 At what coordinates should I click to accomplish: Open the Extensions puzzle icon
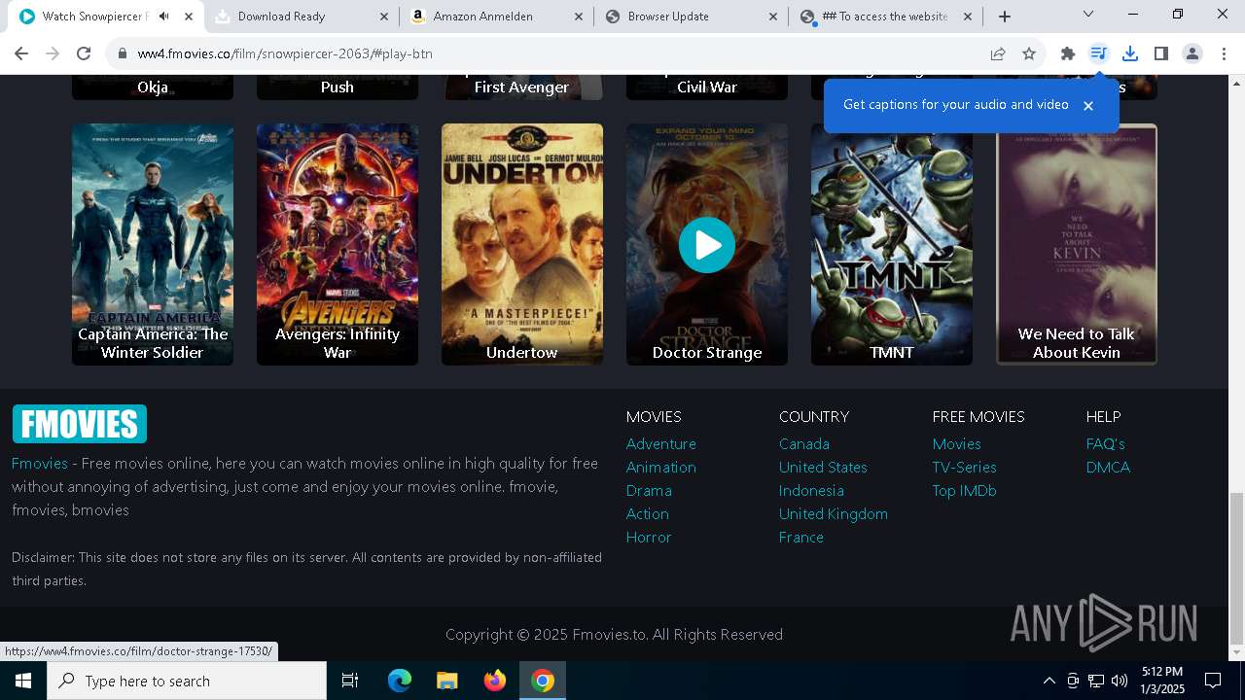(1068, 53)
